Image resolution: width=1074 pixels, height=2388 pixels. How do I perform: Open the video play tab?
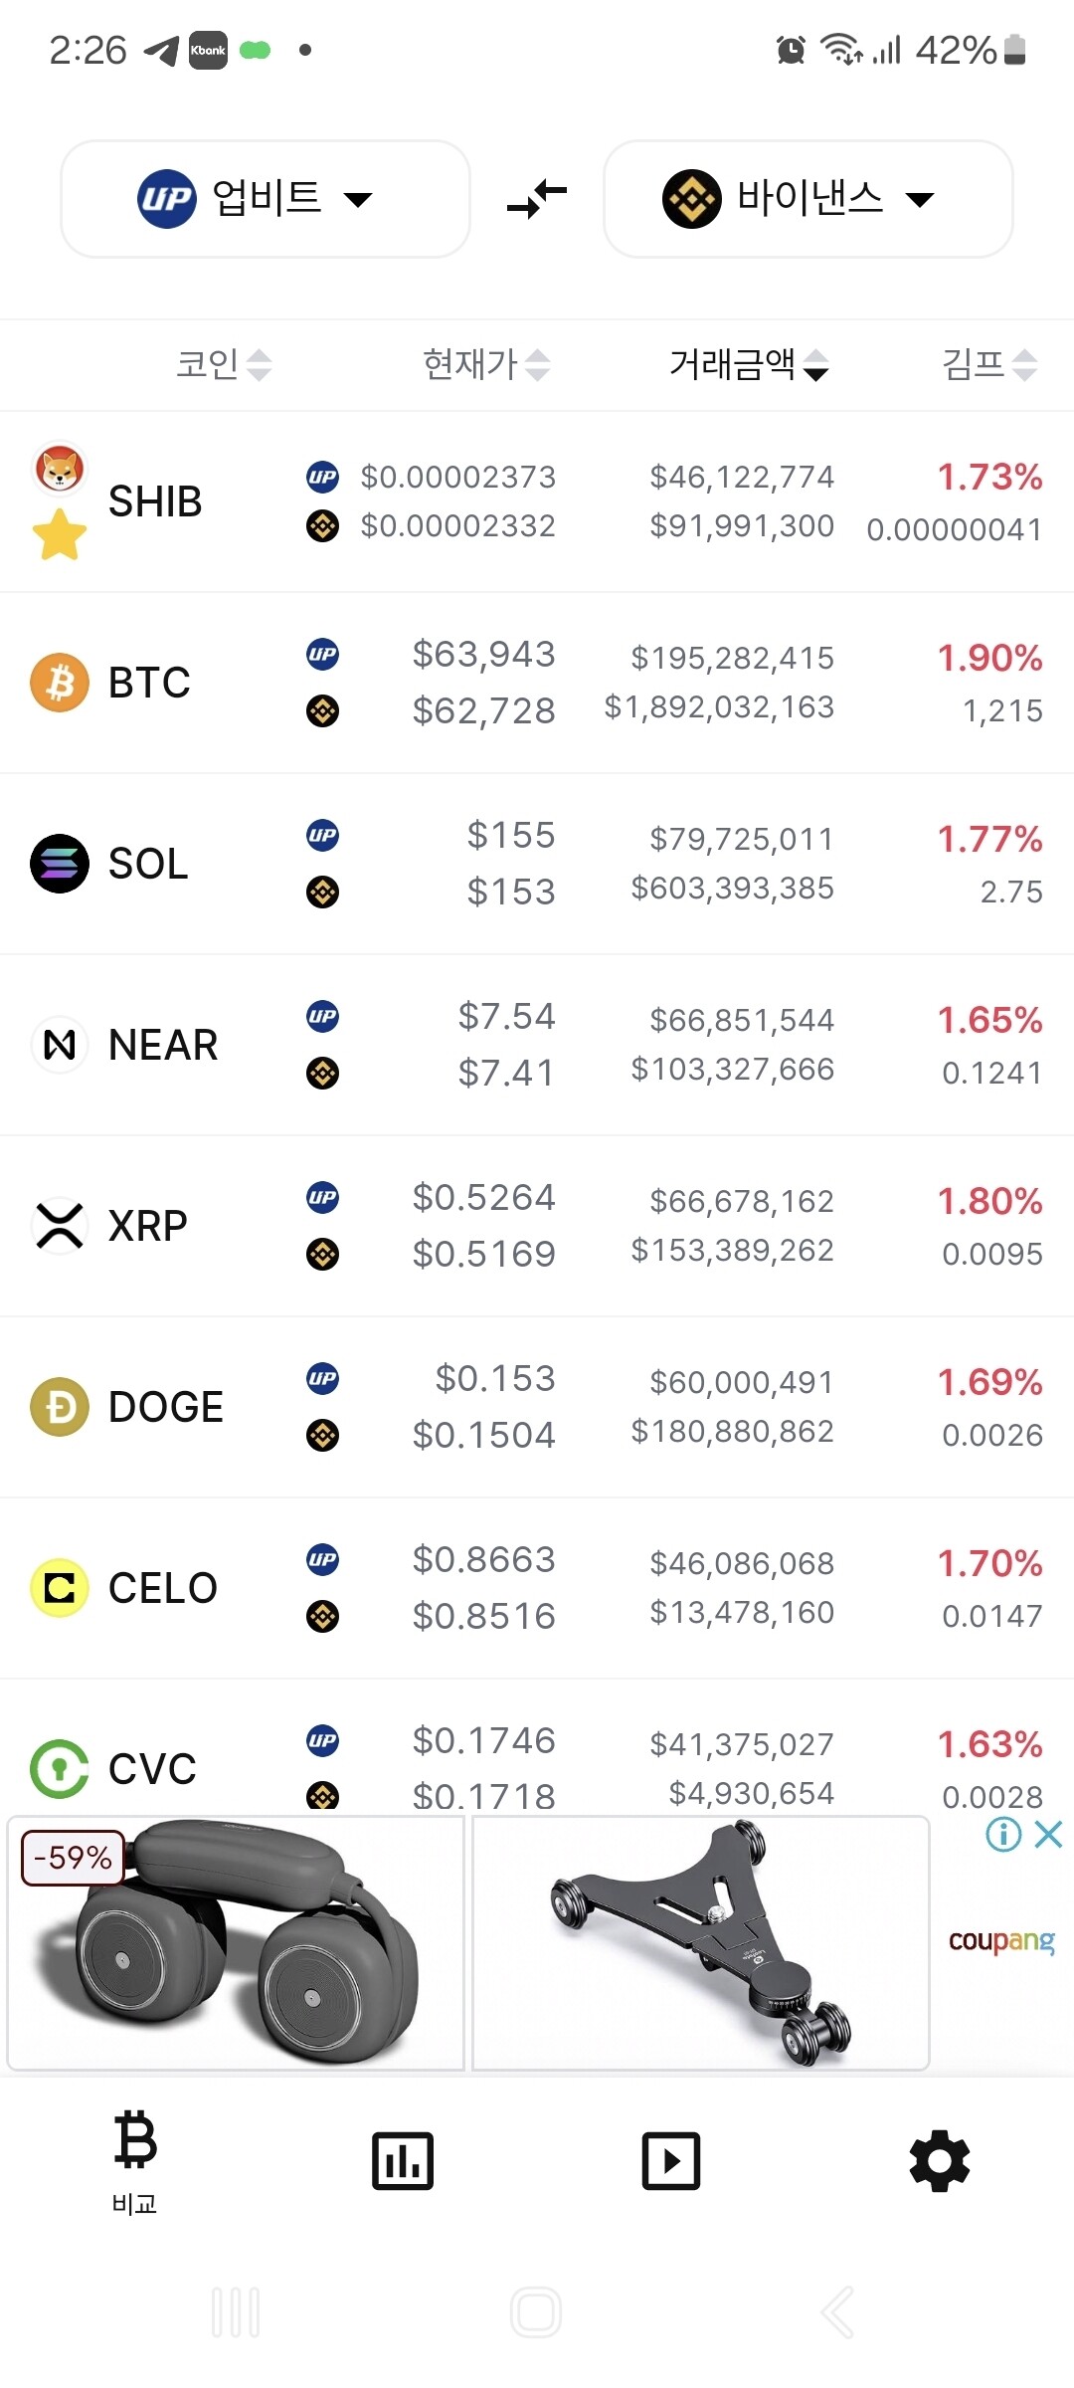coord(671,2160)
